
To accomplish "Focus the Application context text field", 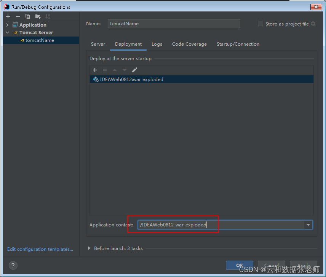I will [221, 225].
